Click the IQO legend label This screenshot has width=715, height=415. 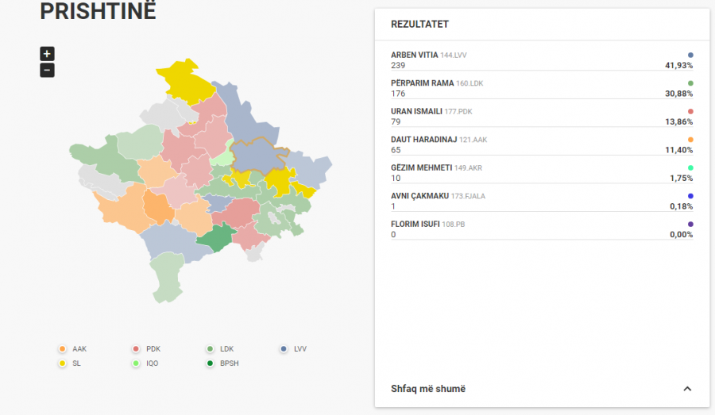point(153,363)
